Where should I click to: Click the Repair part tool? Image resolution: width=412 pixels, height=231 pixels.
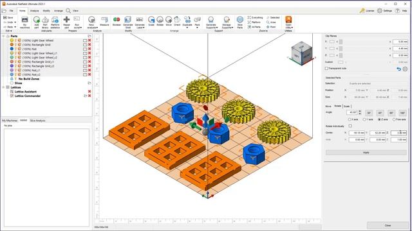[66, 22]
